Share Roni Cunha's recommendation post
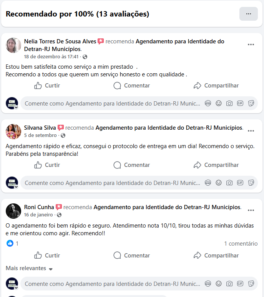Image resolution: width=264 pixels, height=297 pixels. (216, 256)
